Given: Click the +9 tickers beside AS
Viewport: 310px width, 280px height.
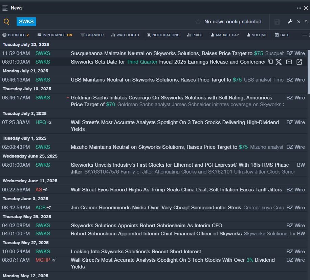Looking at the screenshot, I should click(x=45, y=190).
